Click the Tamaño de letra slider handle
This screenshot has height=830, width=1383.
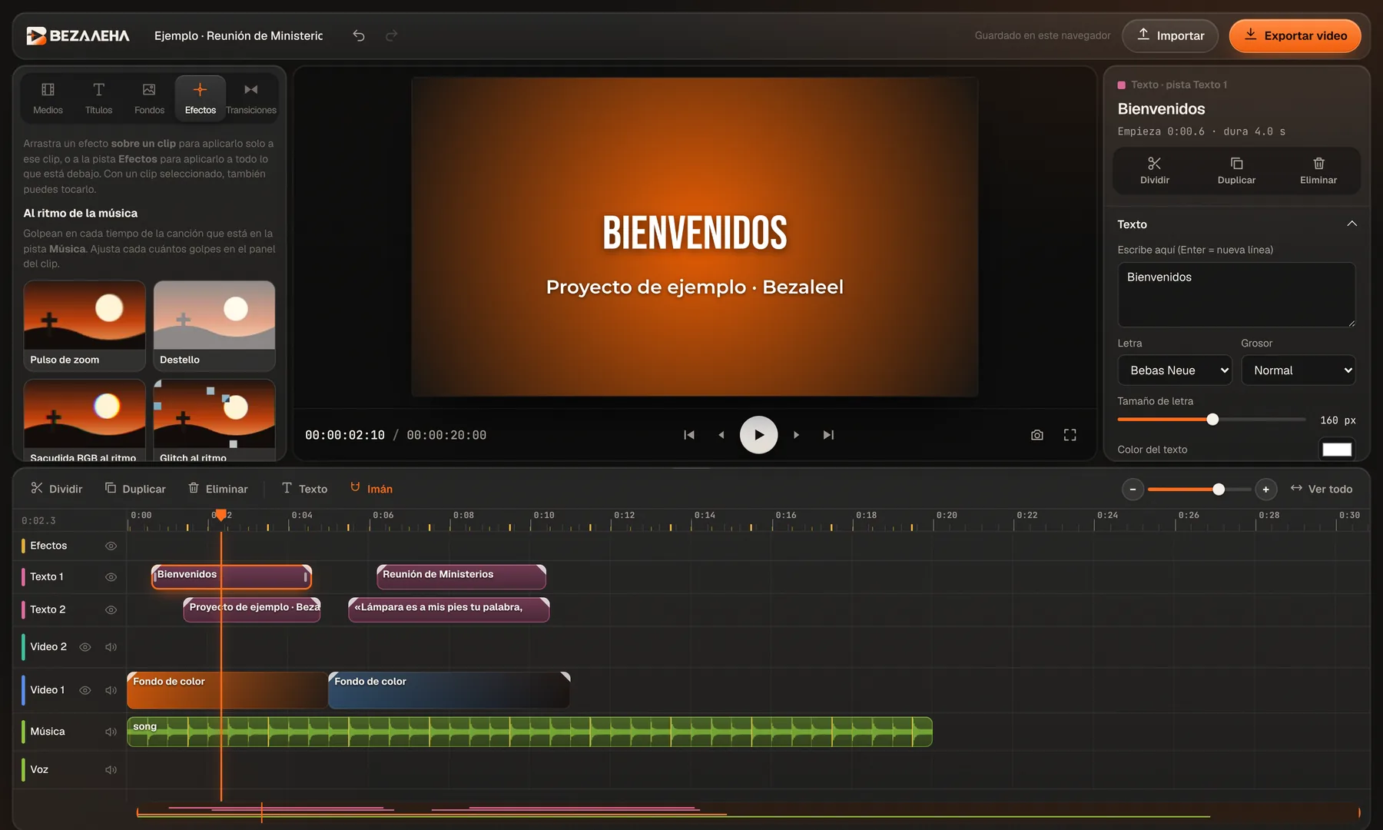[x=1212, y=420]
